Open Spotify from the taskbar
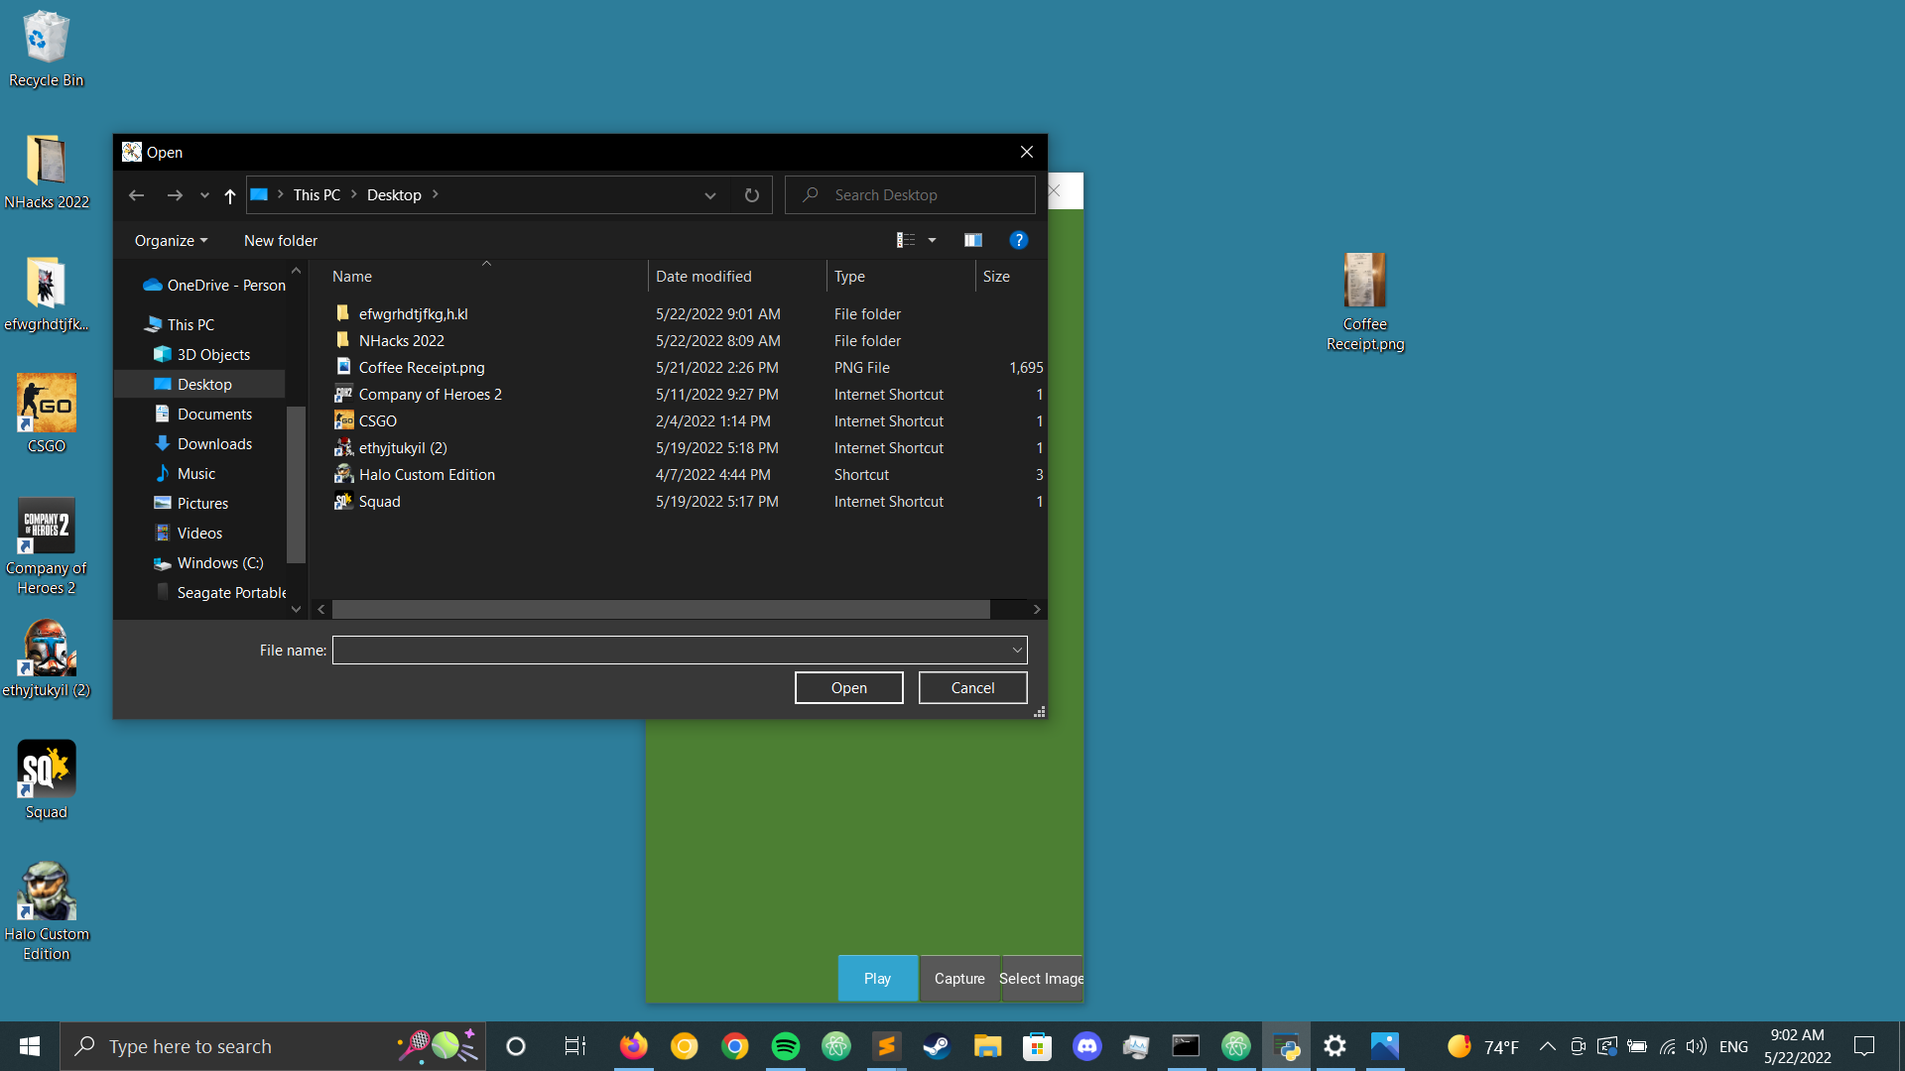 coord(785,1046)
